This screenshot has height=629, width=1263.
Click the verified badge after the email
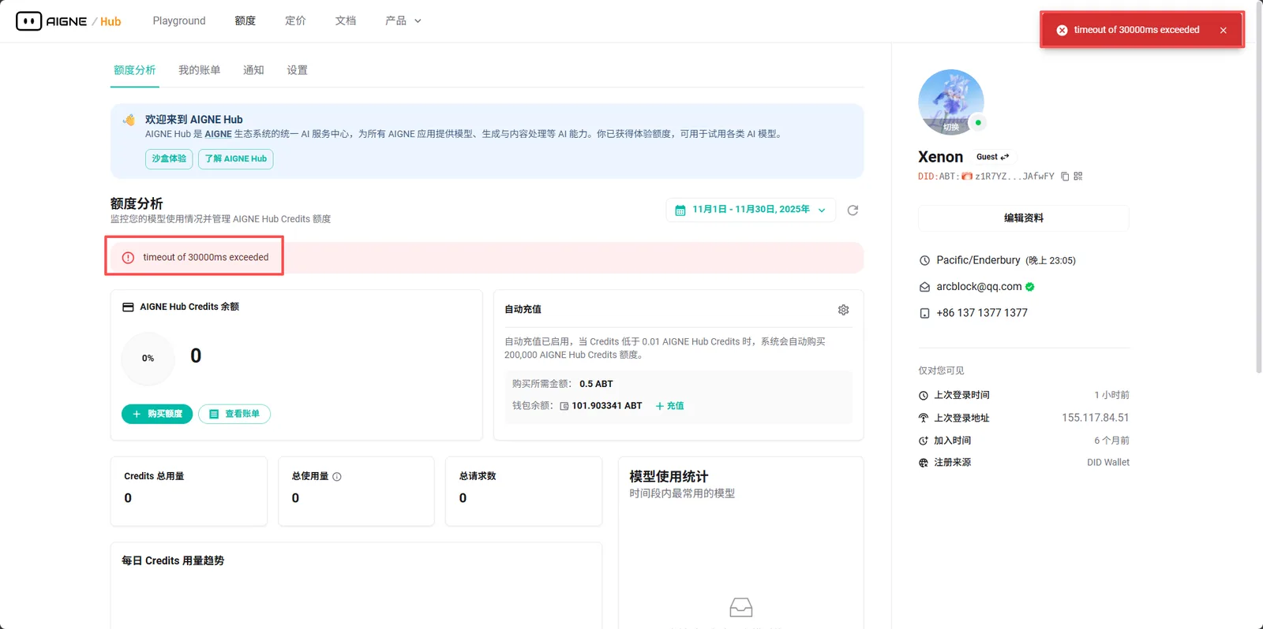pos(1029,287)
